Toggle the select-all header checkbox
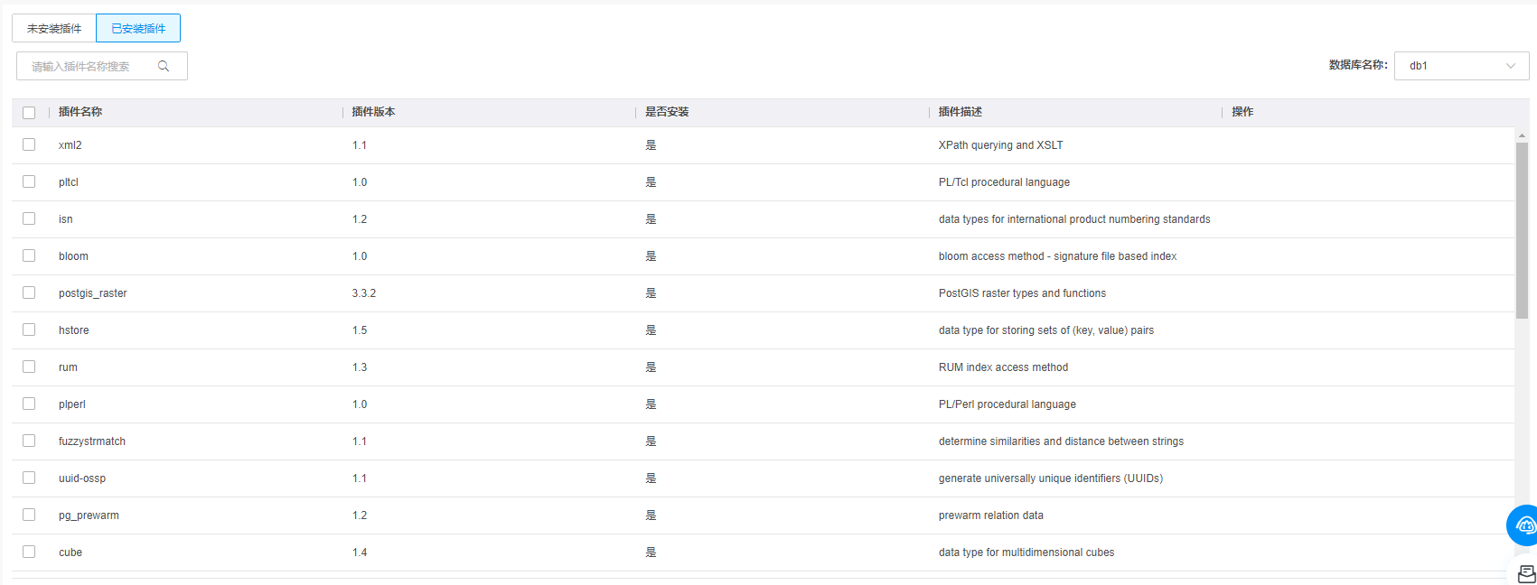The image size is (1537, 585). pyautogui.click(x=29, y=113)
